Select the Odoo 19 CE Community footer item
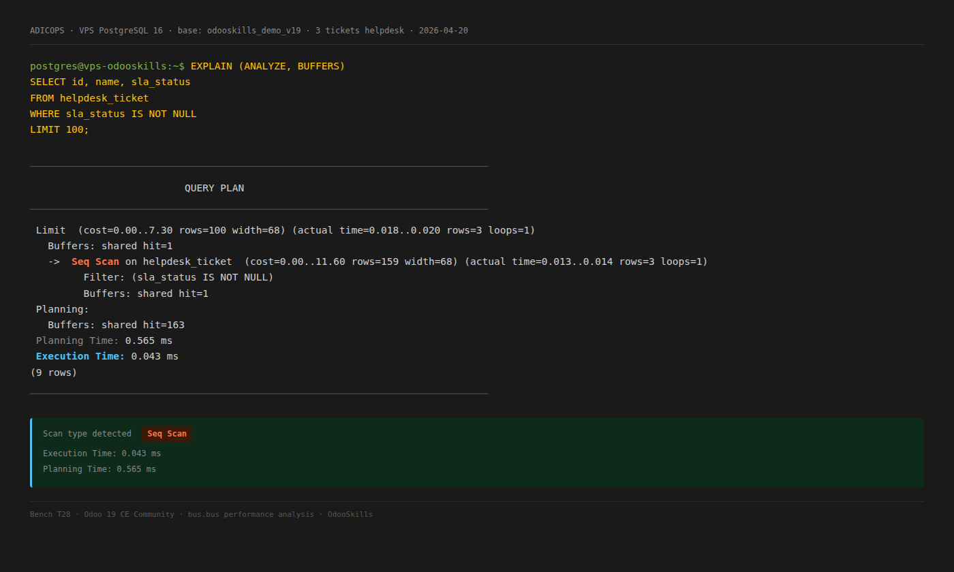Image resolution: width=954 pixels, height=572 pixels. pyautogui.click(x=129, y=514)
